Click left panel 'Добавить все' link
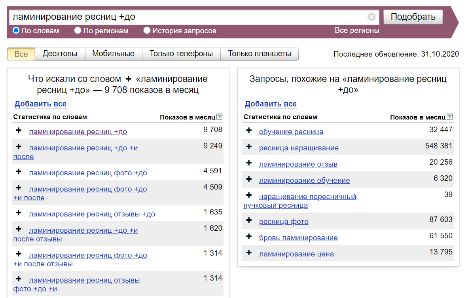Image resolution: width=470 pixels, height=298 pixels. tap(40, 104)
